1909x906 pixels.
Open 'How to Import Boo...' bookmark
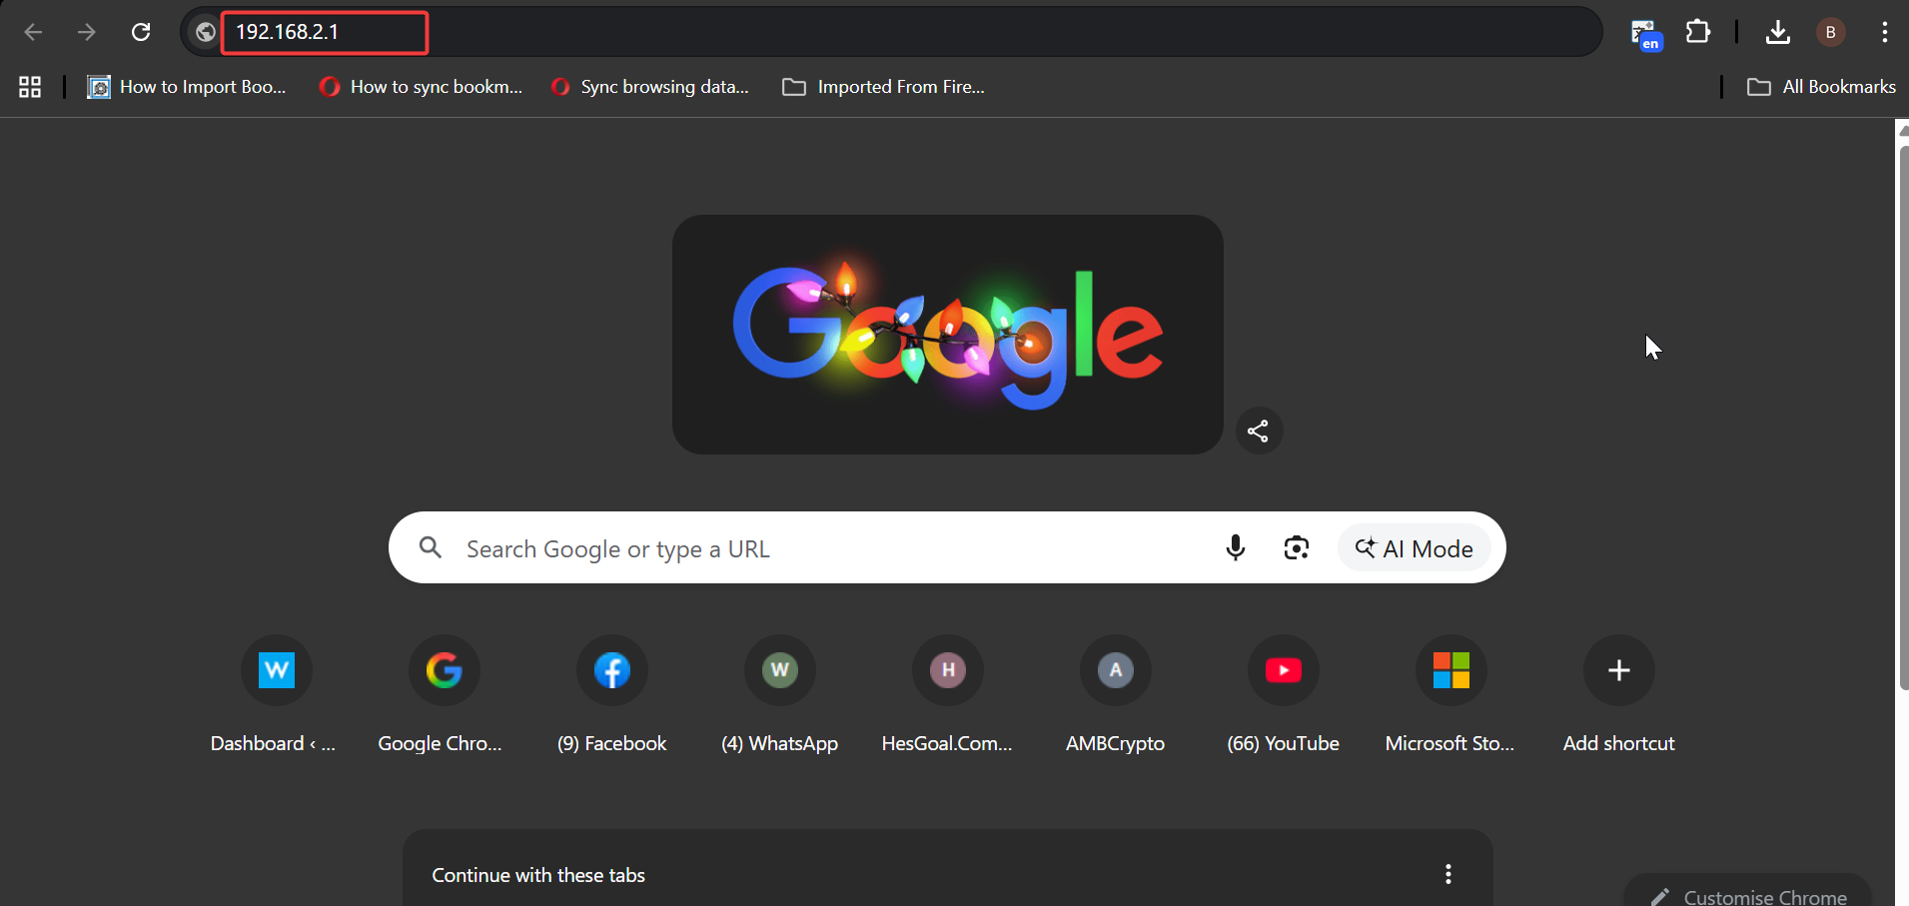click(x=187, y=87)
